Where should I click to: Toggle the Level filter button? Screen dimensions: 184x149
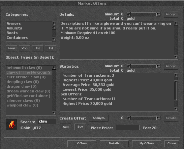point(11,49)
